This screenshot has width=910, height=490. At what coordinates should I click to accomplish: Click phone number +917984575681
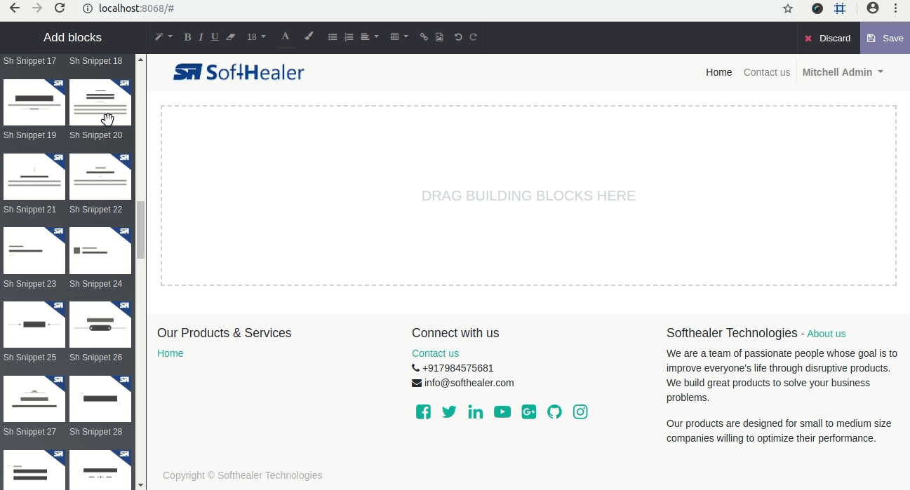(457, 368)
